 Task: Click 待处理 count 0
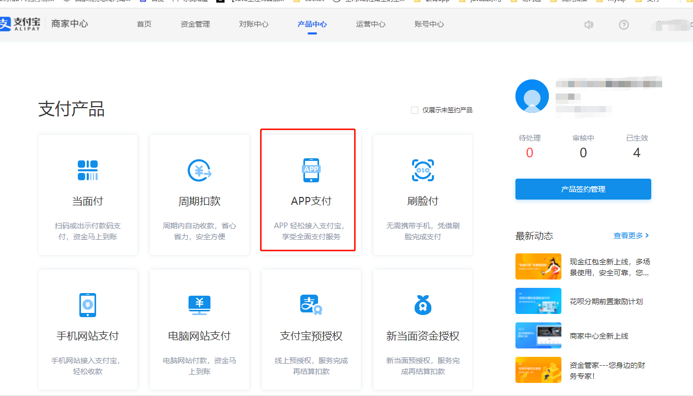pos(530,153)
